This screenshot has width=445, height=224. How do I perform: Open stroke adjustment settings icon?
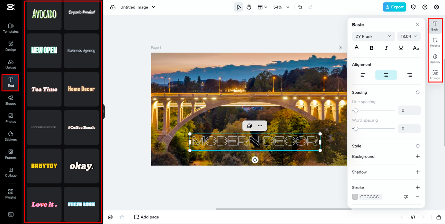click(406, 197)
